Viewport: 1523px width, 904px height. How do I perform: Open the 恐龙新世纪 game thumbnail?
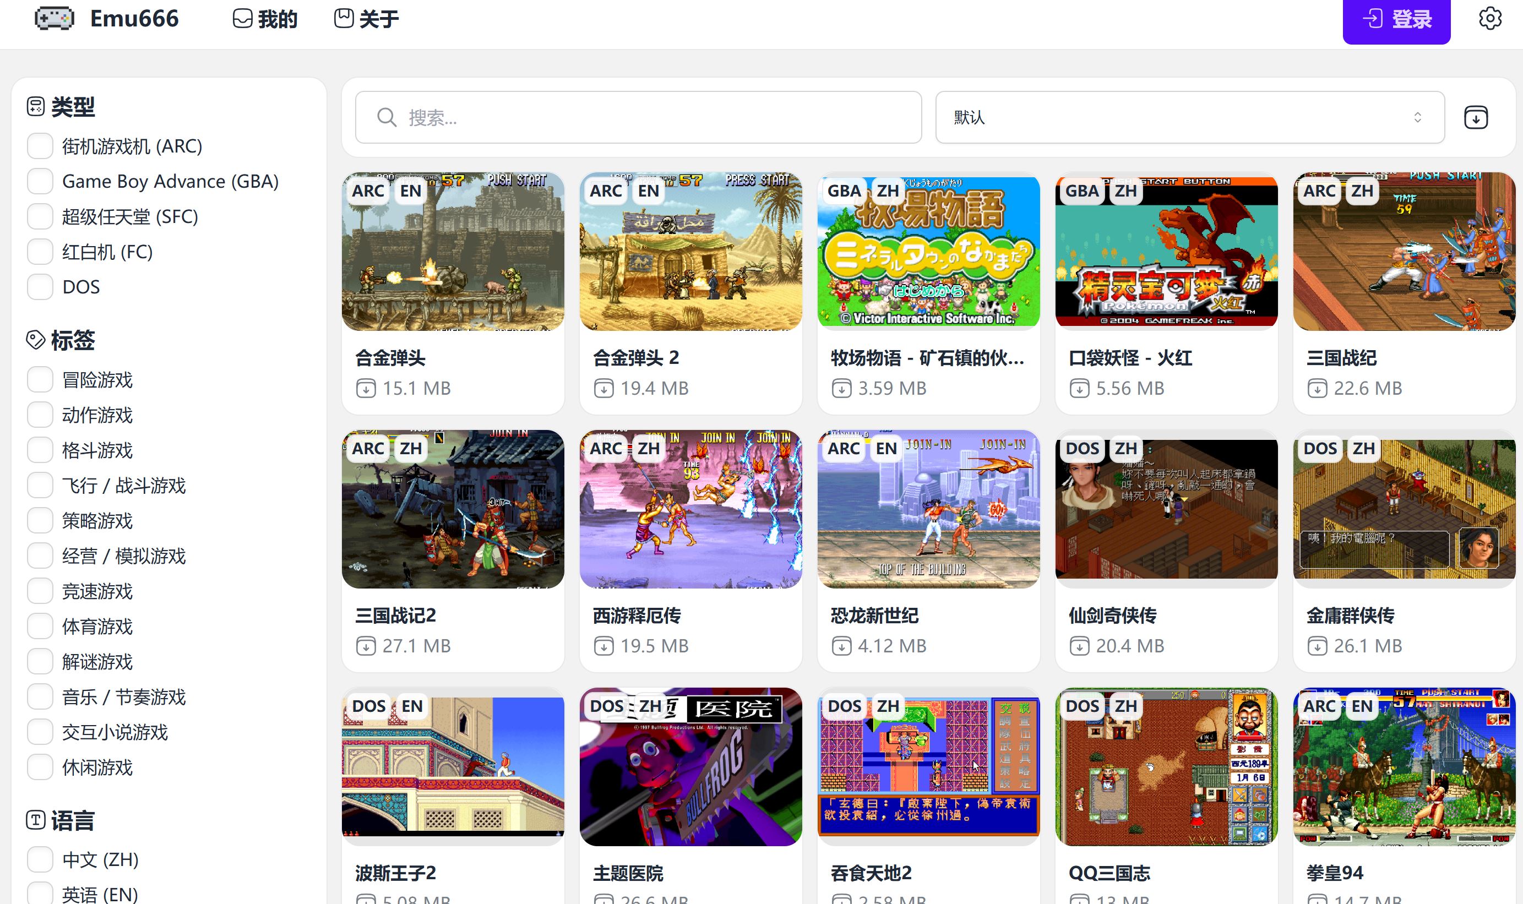pos(928,509)
